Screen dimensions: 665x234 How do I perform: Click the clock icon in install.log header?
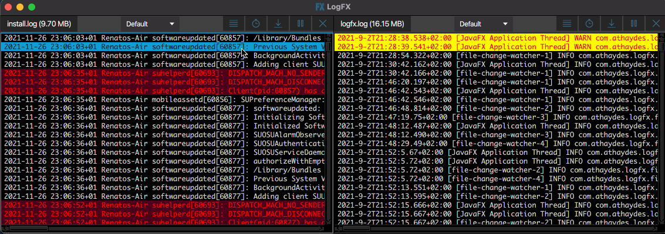pyautogui.click(x=256, y=23)
